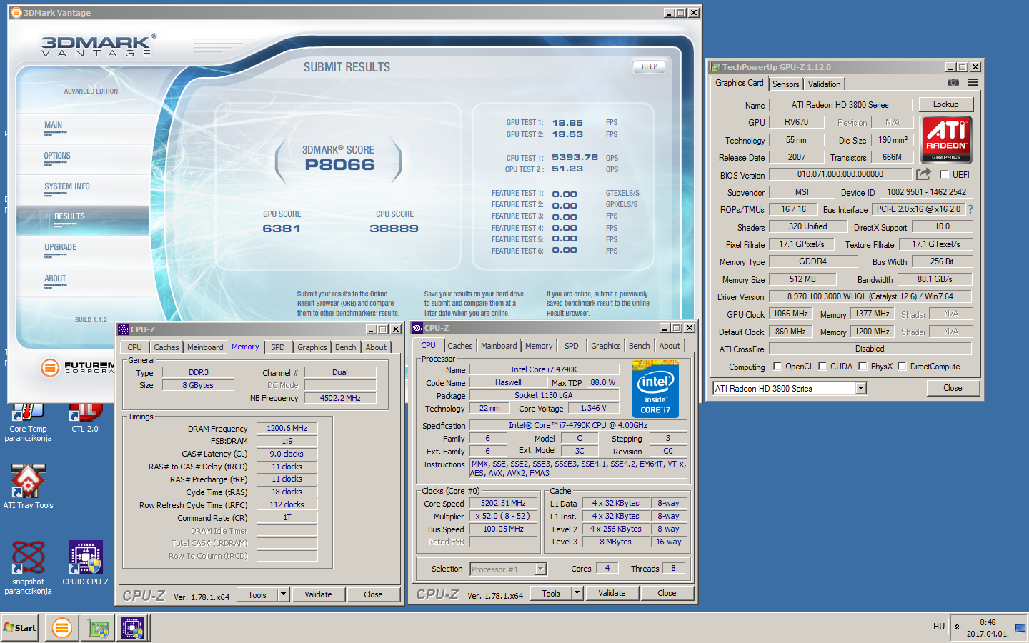Image resolution: width=1029 pixels, height=643 pixels.
Task: Open the SYSTEM INFO section in 3DMark sidebar
Action: (67, 186)
